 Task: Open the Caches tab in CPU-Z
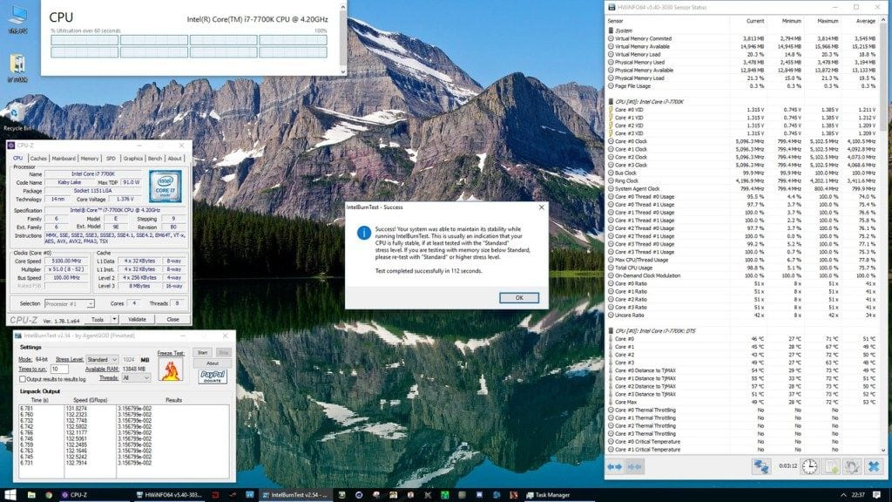[38, 159]
